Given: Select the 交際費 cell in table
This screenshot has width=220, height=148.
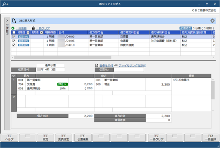Looking at the screenshot, I should pos(134,37).
